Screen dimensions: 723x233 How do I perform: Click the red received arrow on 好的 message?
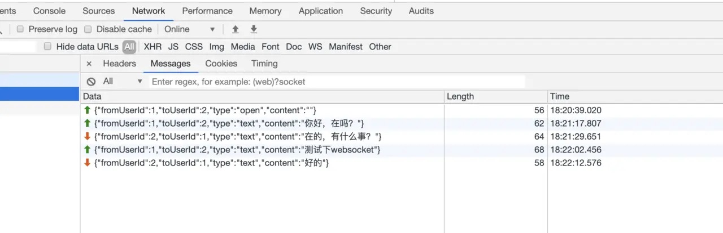87,163
